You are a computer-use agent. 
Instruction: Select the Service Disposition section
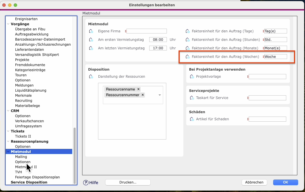[x=29, y=182]
